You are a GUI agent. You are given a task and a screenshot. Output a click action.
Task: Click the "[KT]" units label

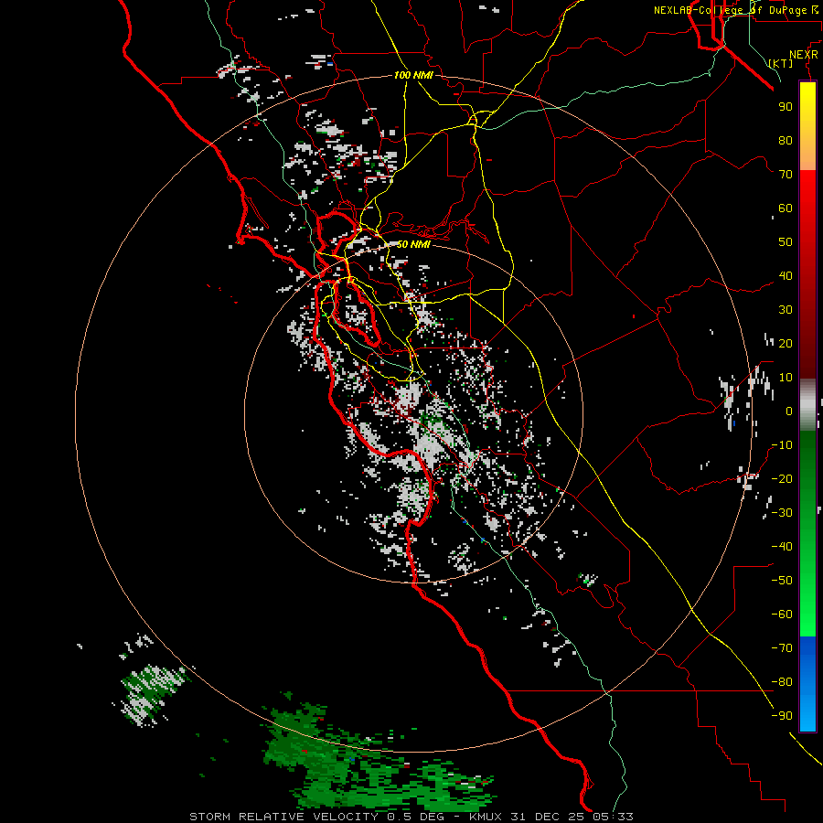(x=781, y=63)
